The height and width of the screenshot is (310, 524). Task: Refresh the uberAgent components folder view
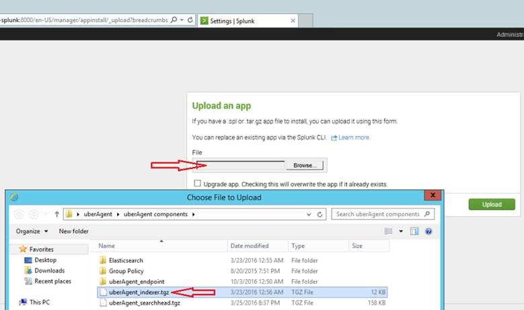tap(320, 214)
